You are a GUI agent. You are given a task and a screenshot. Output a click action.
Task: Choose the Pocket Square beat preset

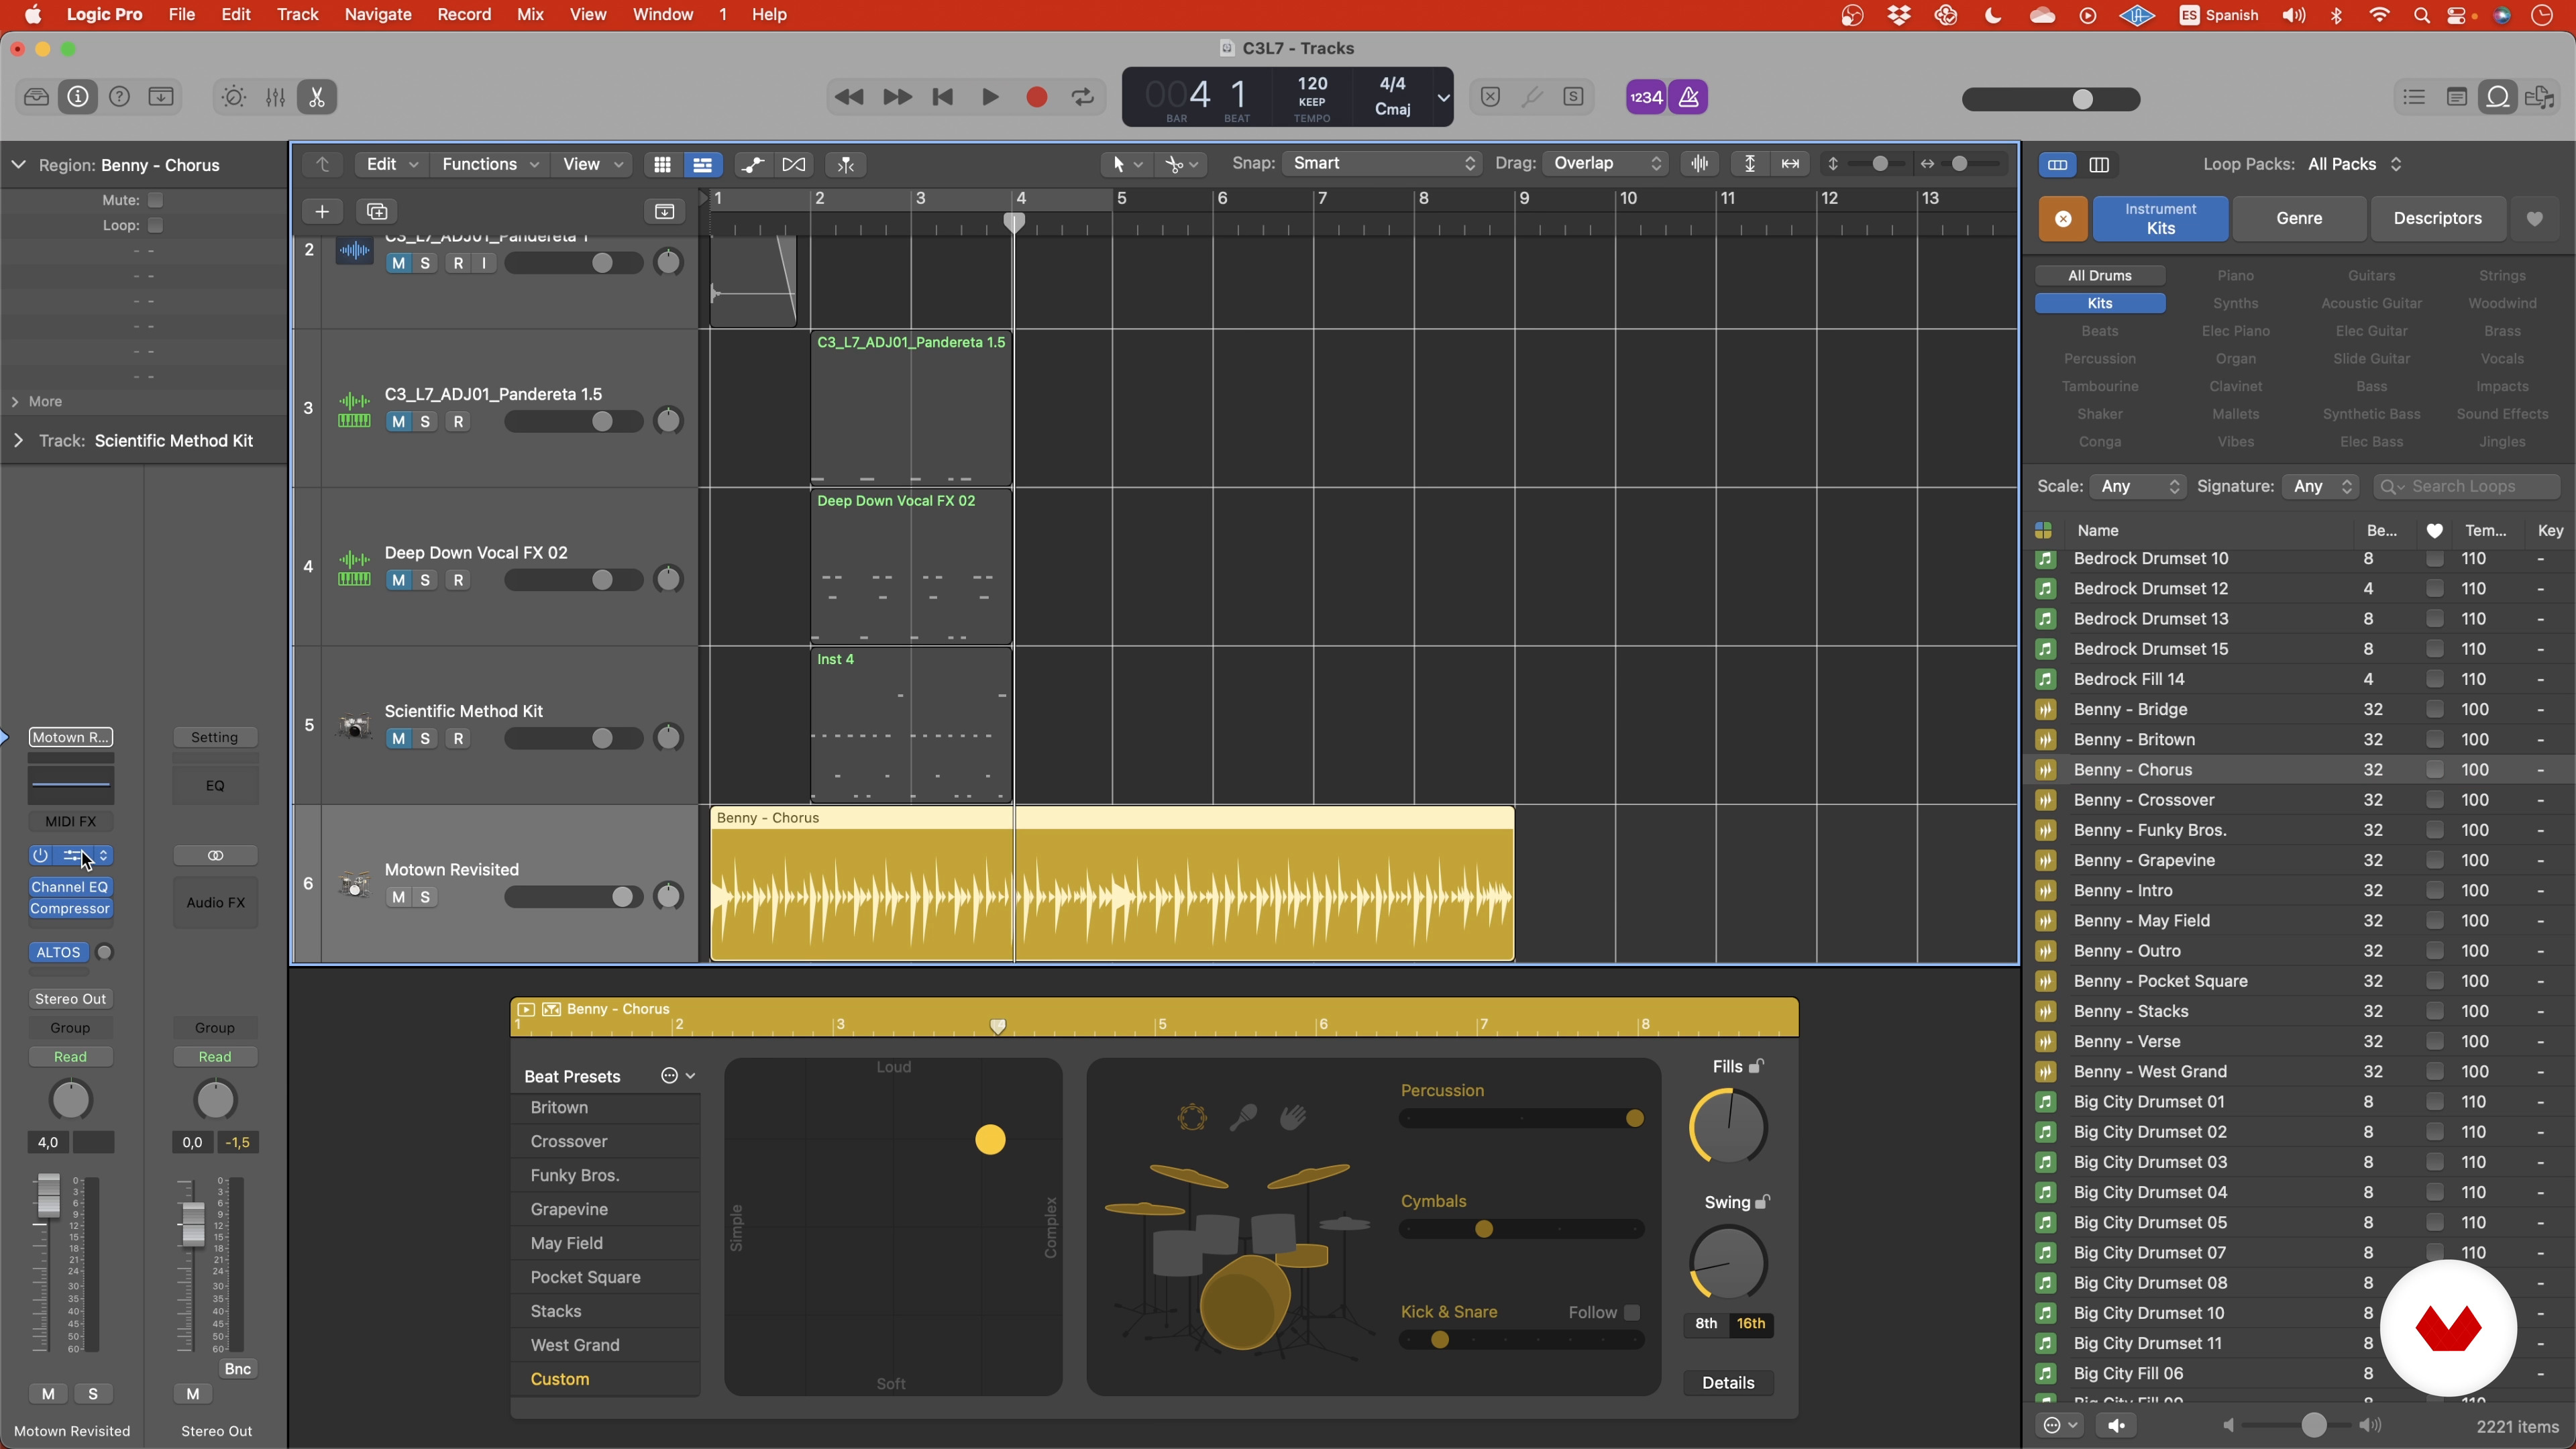click(605, 1277)
